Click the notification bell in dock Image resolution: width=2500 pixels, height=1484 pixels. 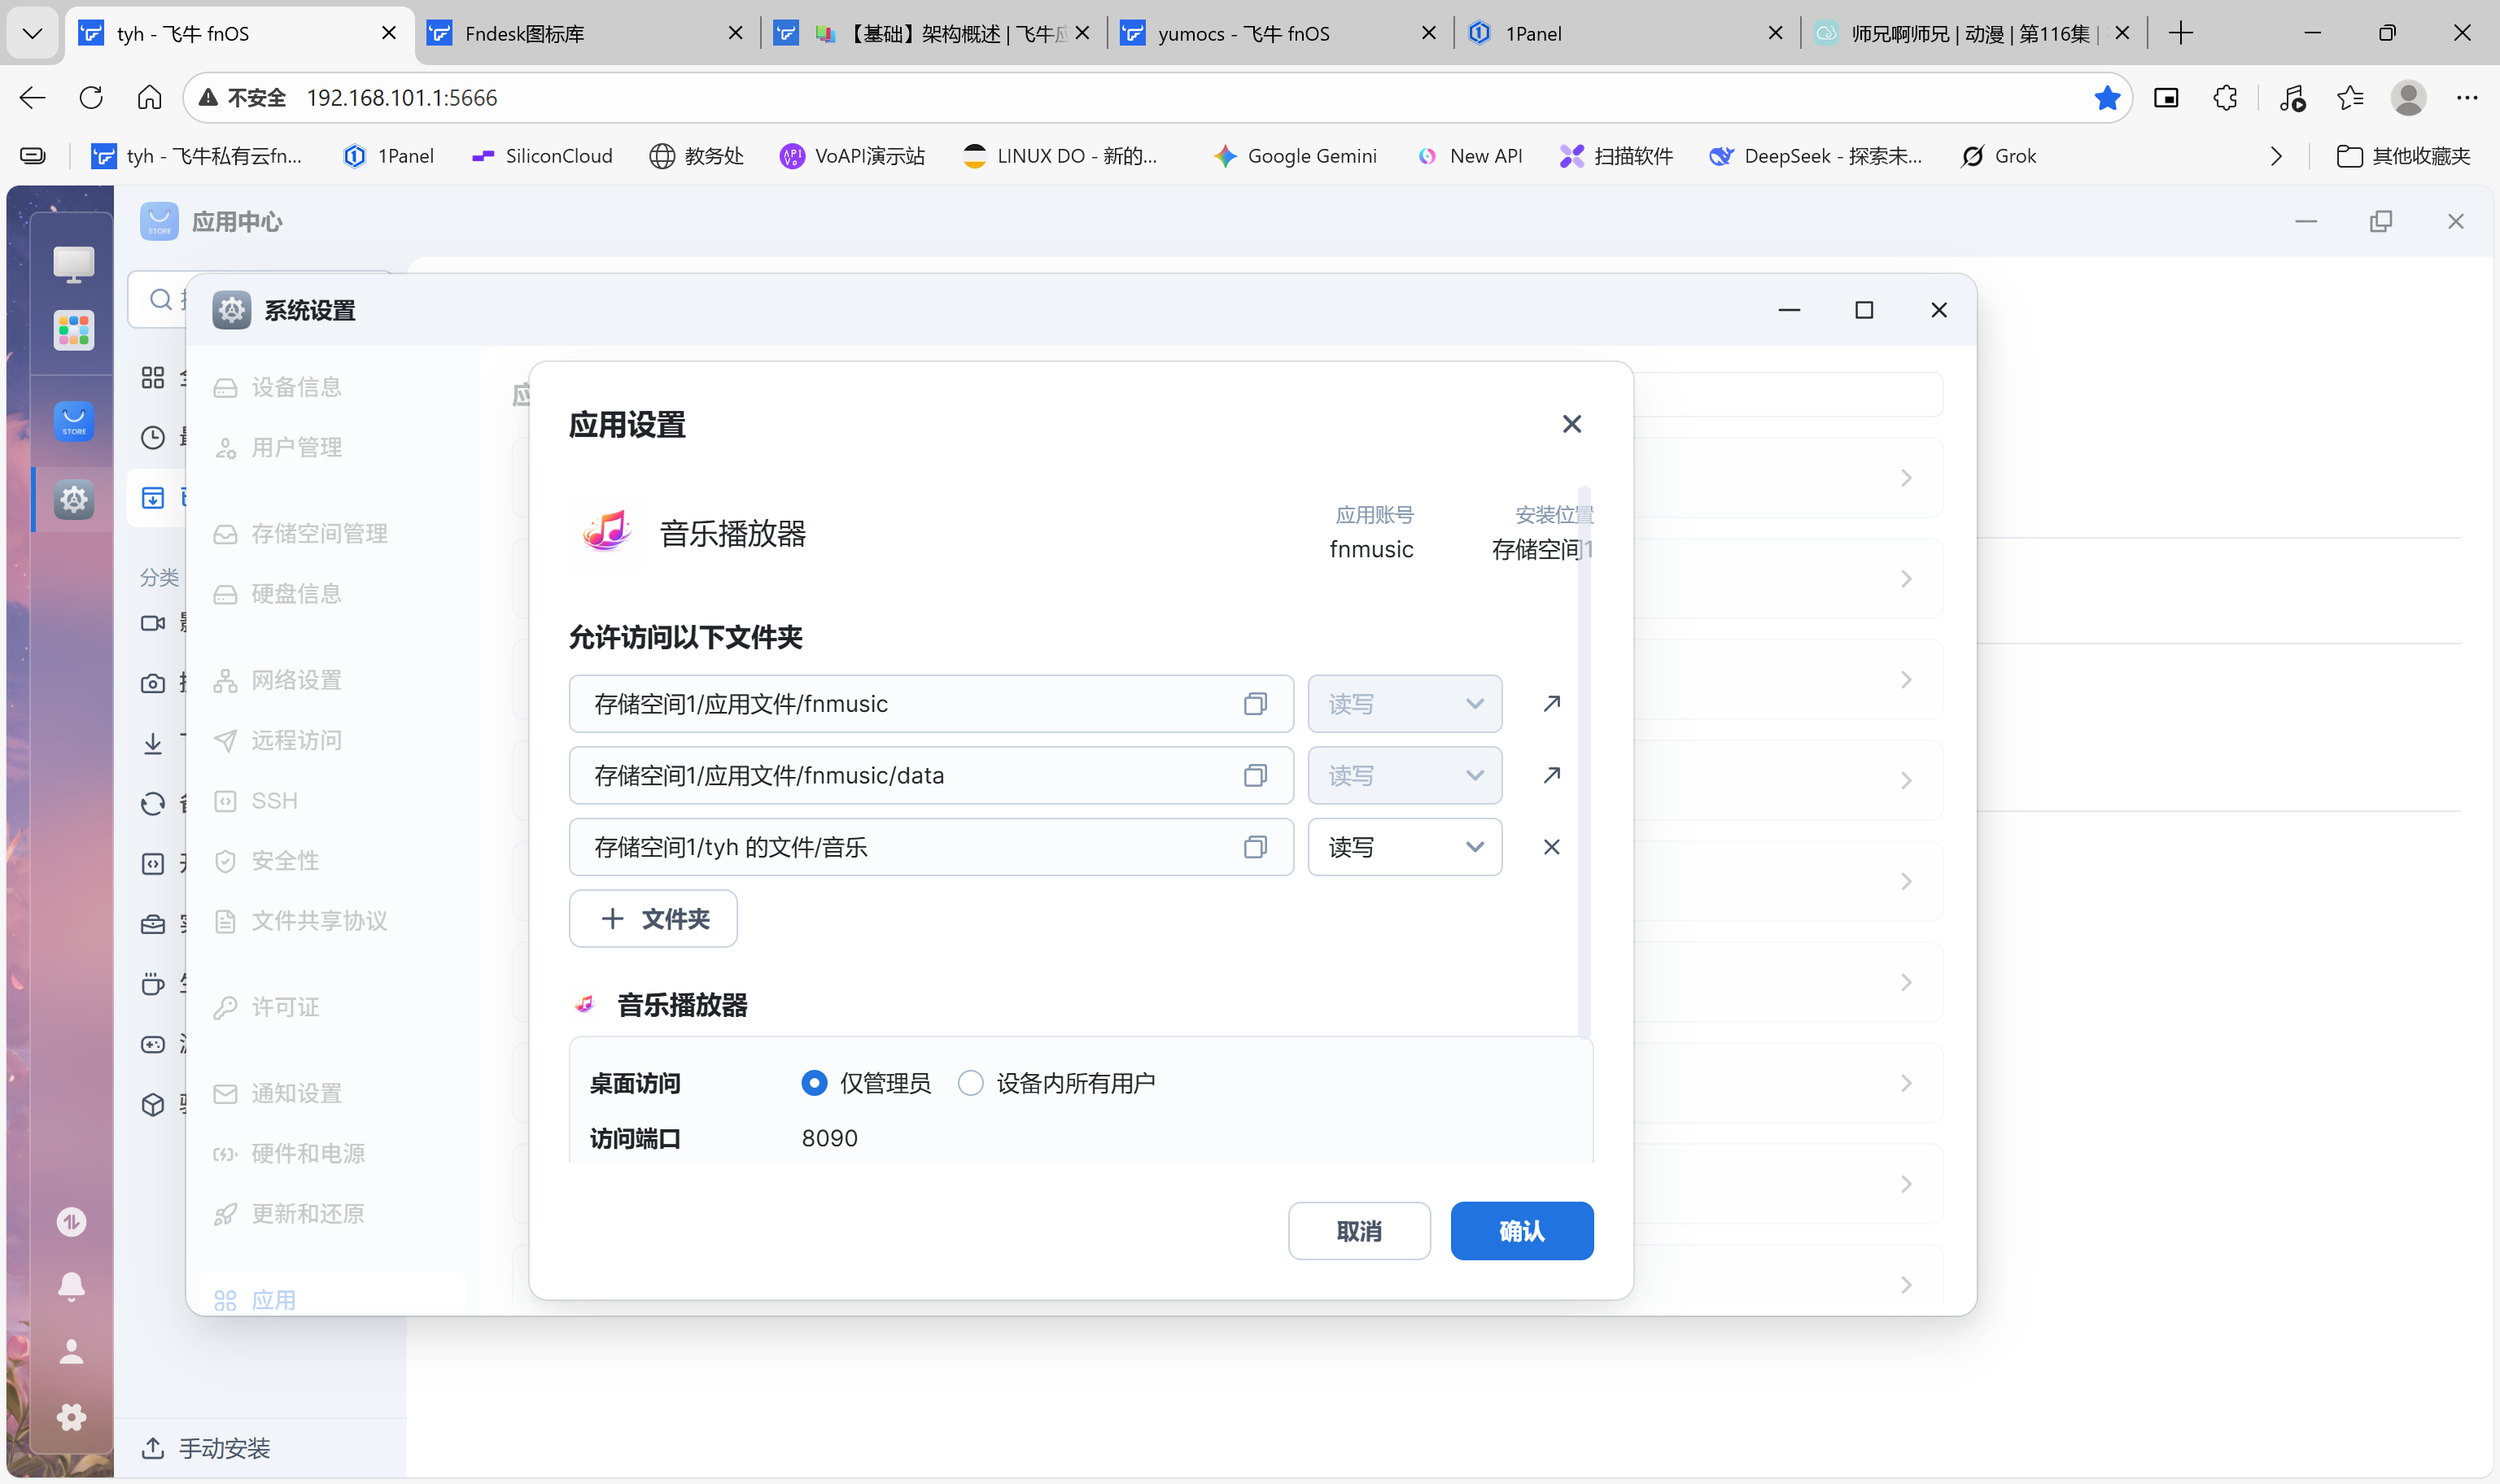[x=71, y=1286]
